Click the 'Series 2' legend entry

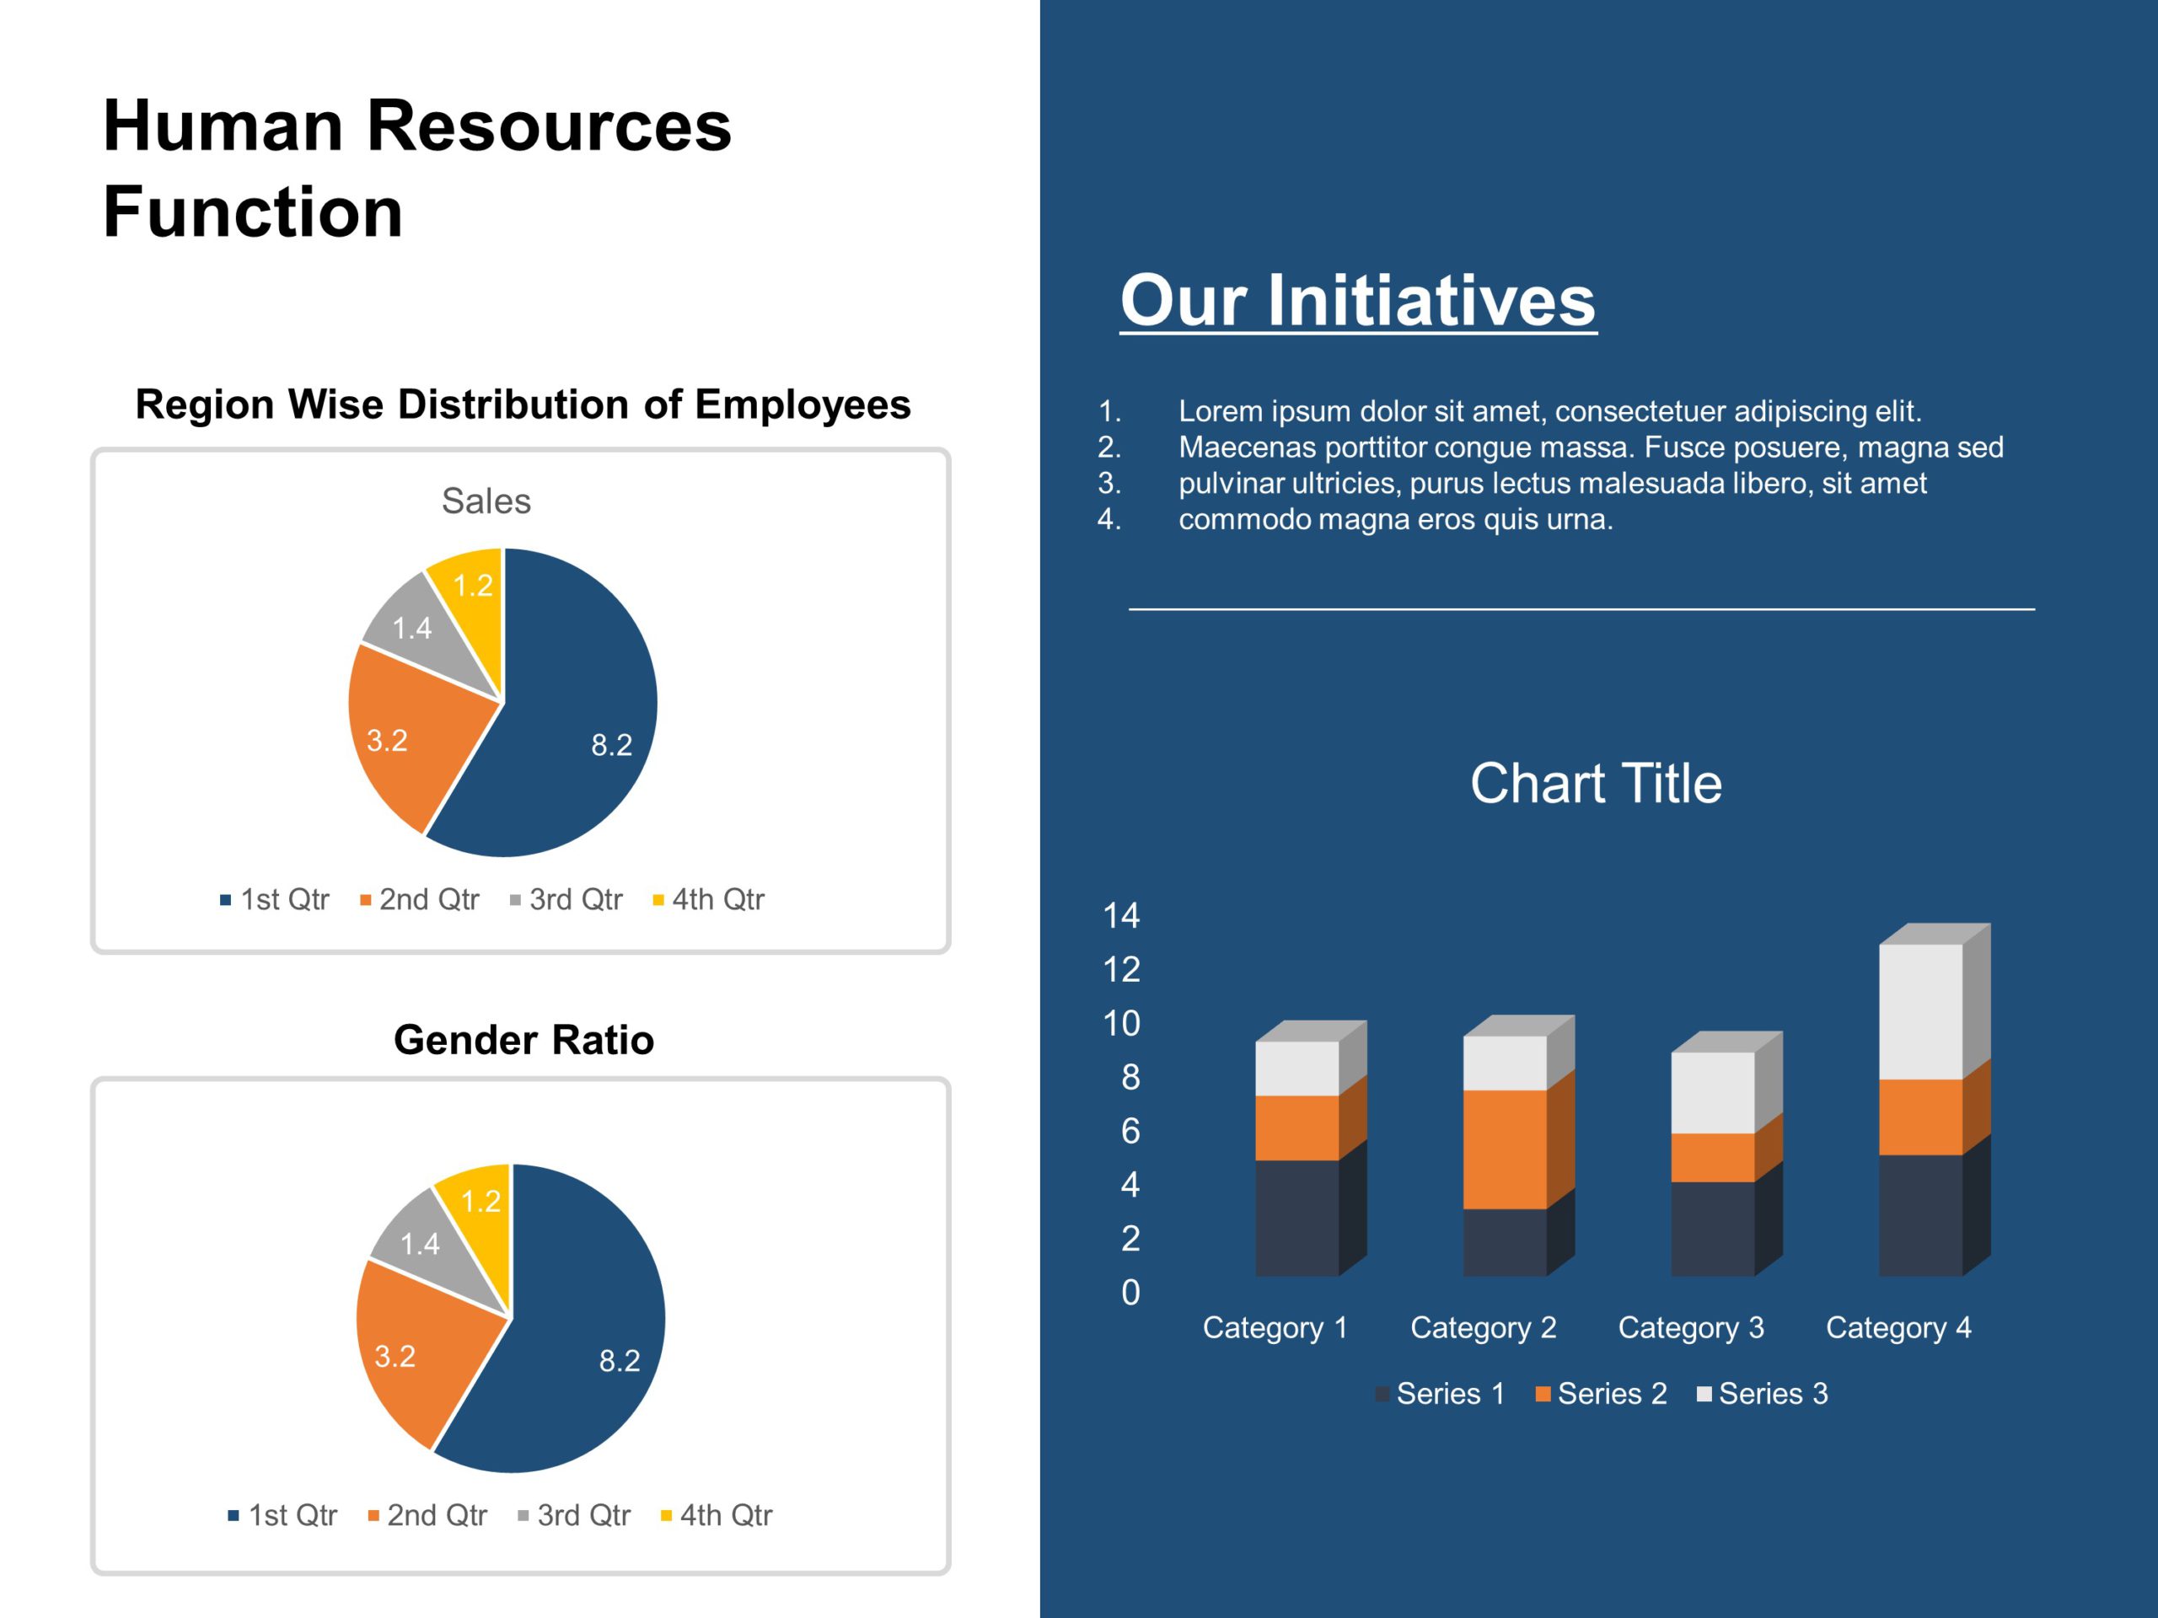tap(1601, 1394)
